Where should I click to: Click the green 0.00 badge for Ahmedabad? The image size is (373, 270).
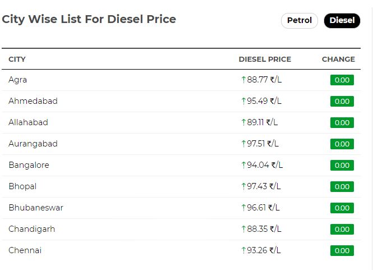pyautogui.click(x=342, y=101)
